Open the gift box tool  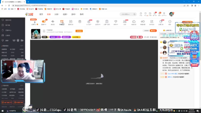[x=80, y=22]
